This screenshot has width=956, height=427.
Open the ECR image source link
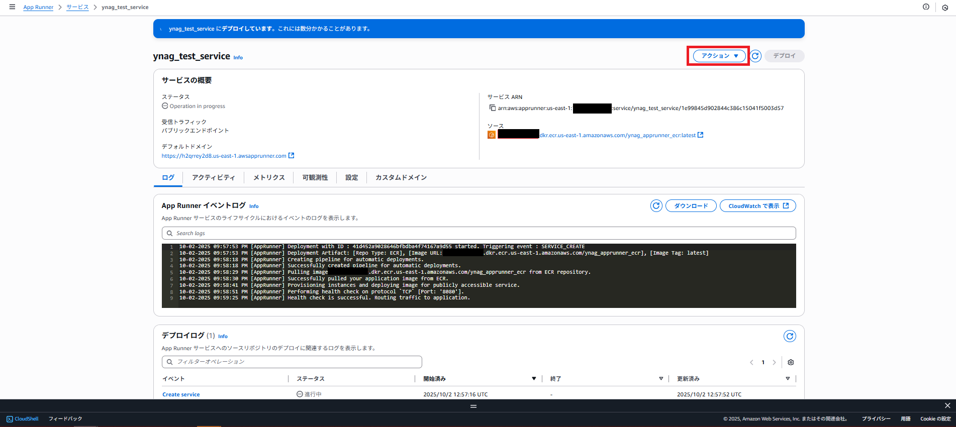pyautogui.click(x=617, y=136)
